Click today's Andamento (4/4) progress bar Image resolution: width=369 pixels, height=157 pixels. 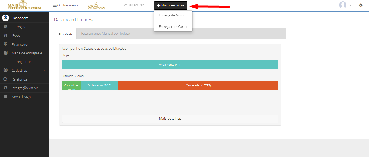click(170, 65)
